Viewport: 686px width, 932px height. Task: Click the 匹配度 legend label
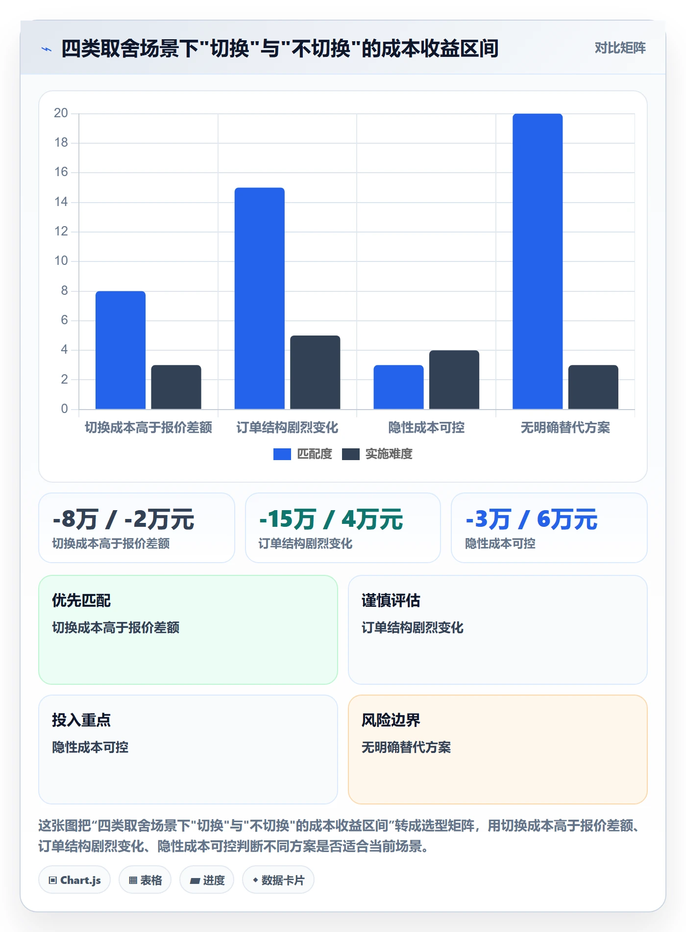[x=315, y=454]
